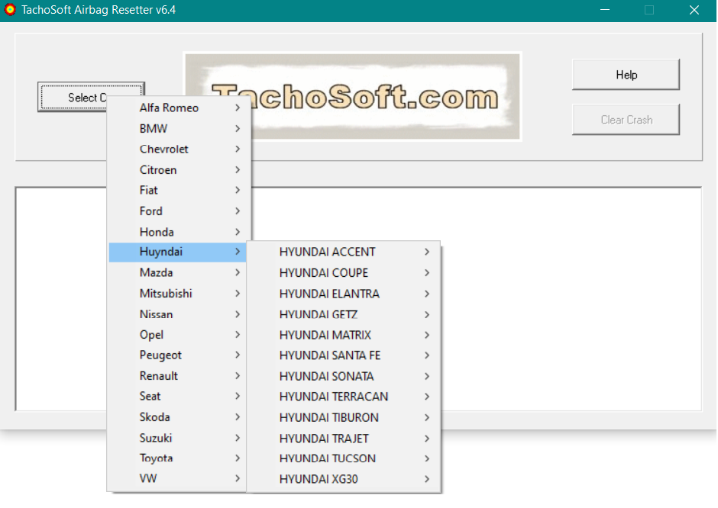Click the Clear Crash button
The image size is (718, 508).
click(x=626, y=120)
